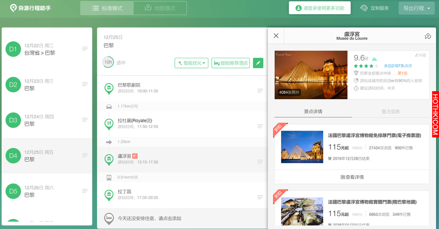Screen dimensions: 439x229
Task: Close the 盧浮宮 detail panel
Action: pyautogui.click(x=276, y=36)
